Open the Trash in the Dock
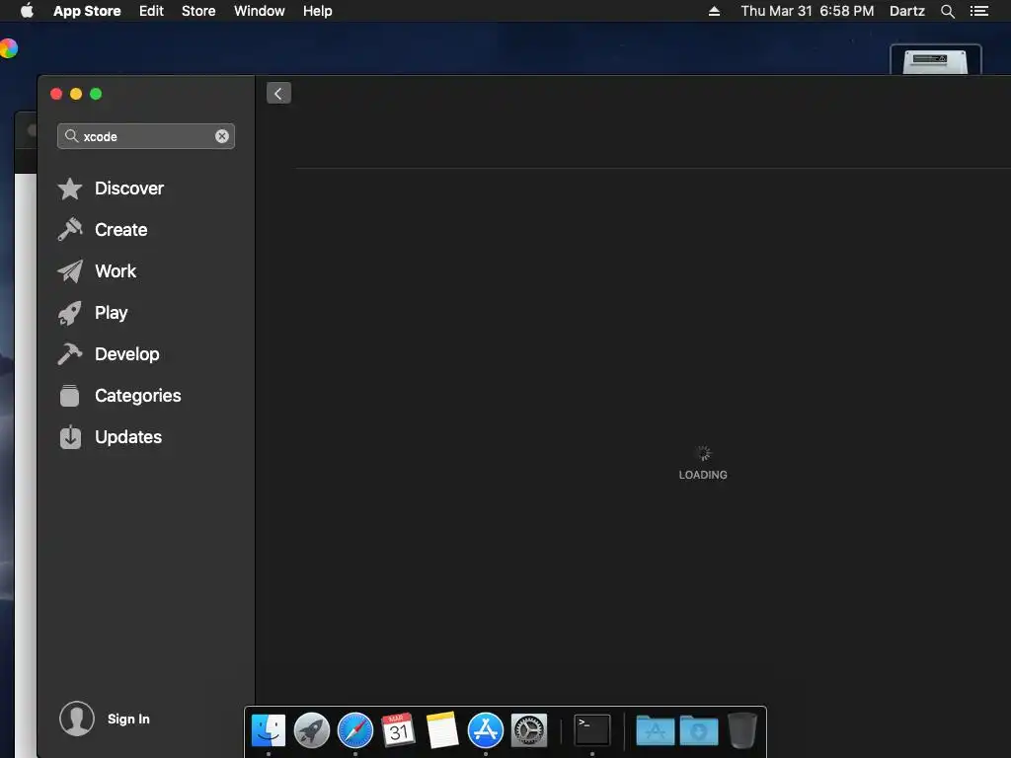The height and width of the screenshot is (758, 1011). [742, 730]
